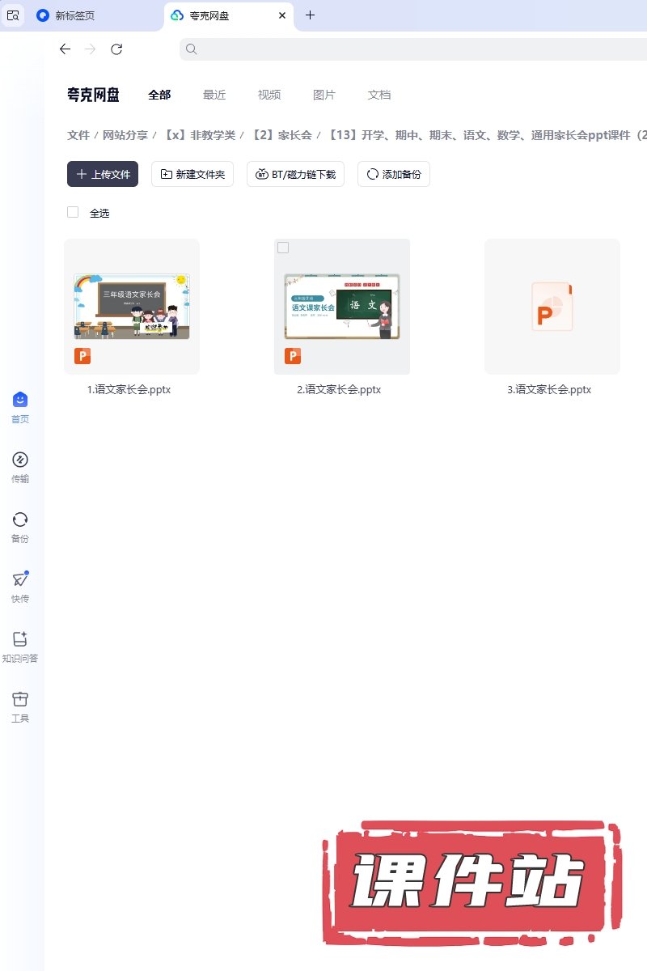Click the browser back arrow
Viewport: 647px width, 971px height.
66,49
